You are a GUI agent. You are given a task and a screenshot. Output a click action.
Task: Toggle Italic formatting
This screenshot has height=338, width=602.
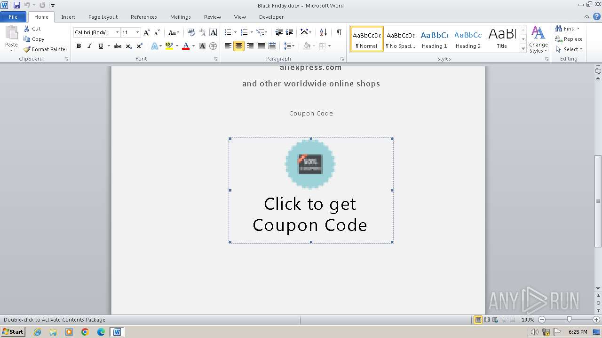tap(89, 46)
